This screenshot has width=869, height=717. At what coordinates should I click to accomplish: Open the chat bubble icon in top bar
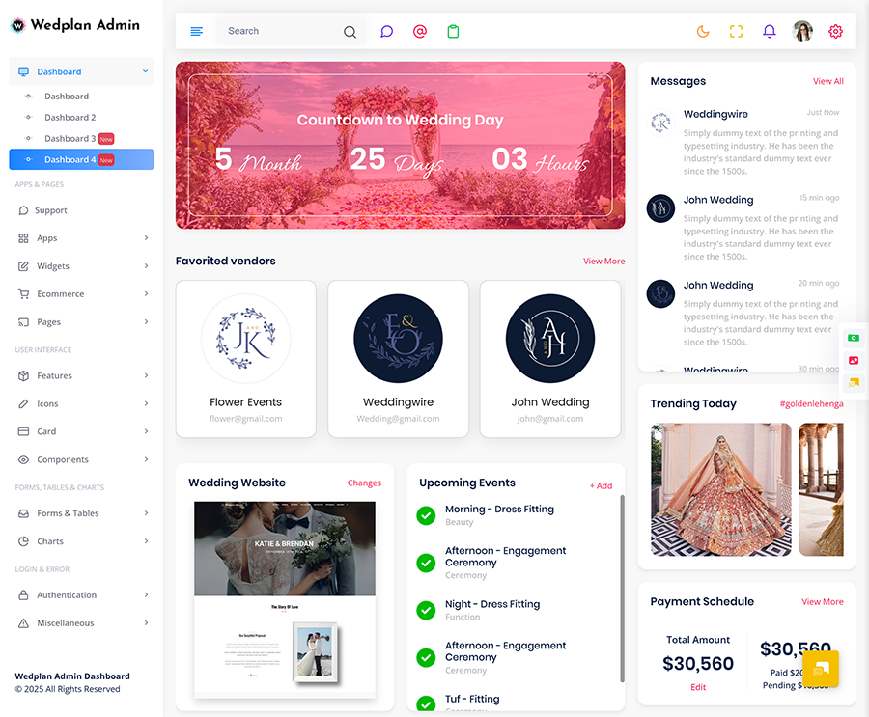pyautogui.click(x=387, y=31)
